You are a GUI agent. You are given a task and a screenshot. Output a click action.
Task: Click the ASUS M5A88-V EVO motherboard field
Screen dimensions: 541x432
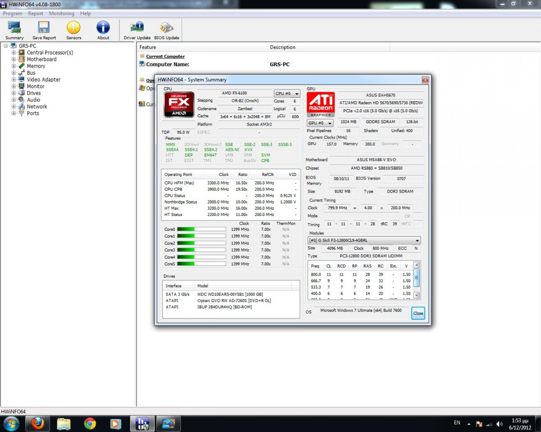(x=376, y=160)
